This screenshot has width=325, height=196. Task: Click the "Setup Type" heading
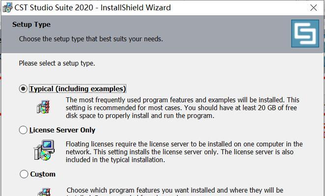coord(31,24)
